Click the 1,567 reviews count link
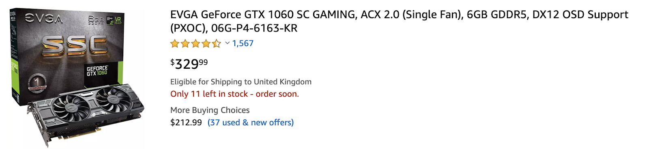The height and width of the screenshot is (150, 649). [x=243, y=43]
